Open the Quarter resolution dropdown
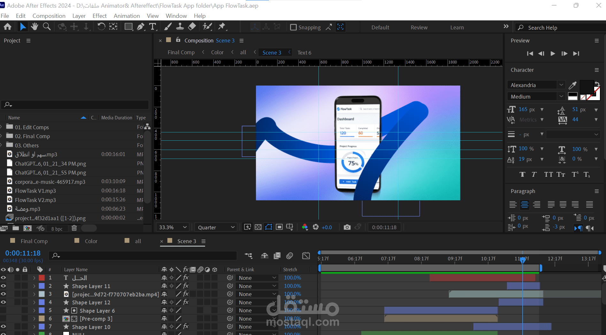Screen dimensions: 606x335 click(x=216, y=227)
